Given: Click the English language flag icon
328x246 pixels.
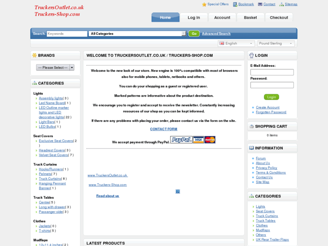Looking at the screenshot, I should click(222, 43).
